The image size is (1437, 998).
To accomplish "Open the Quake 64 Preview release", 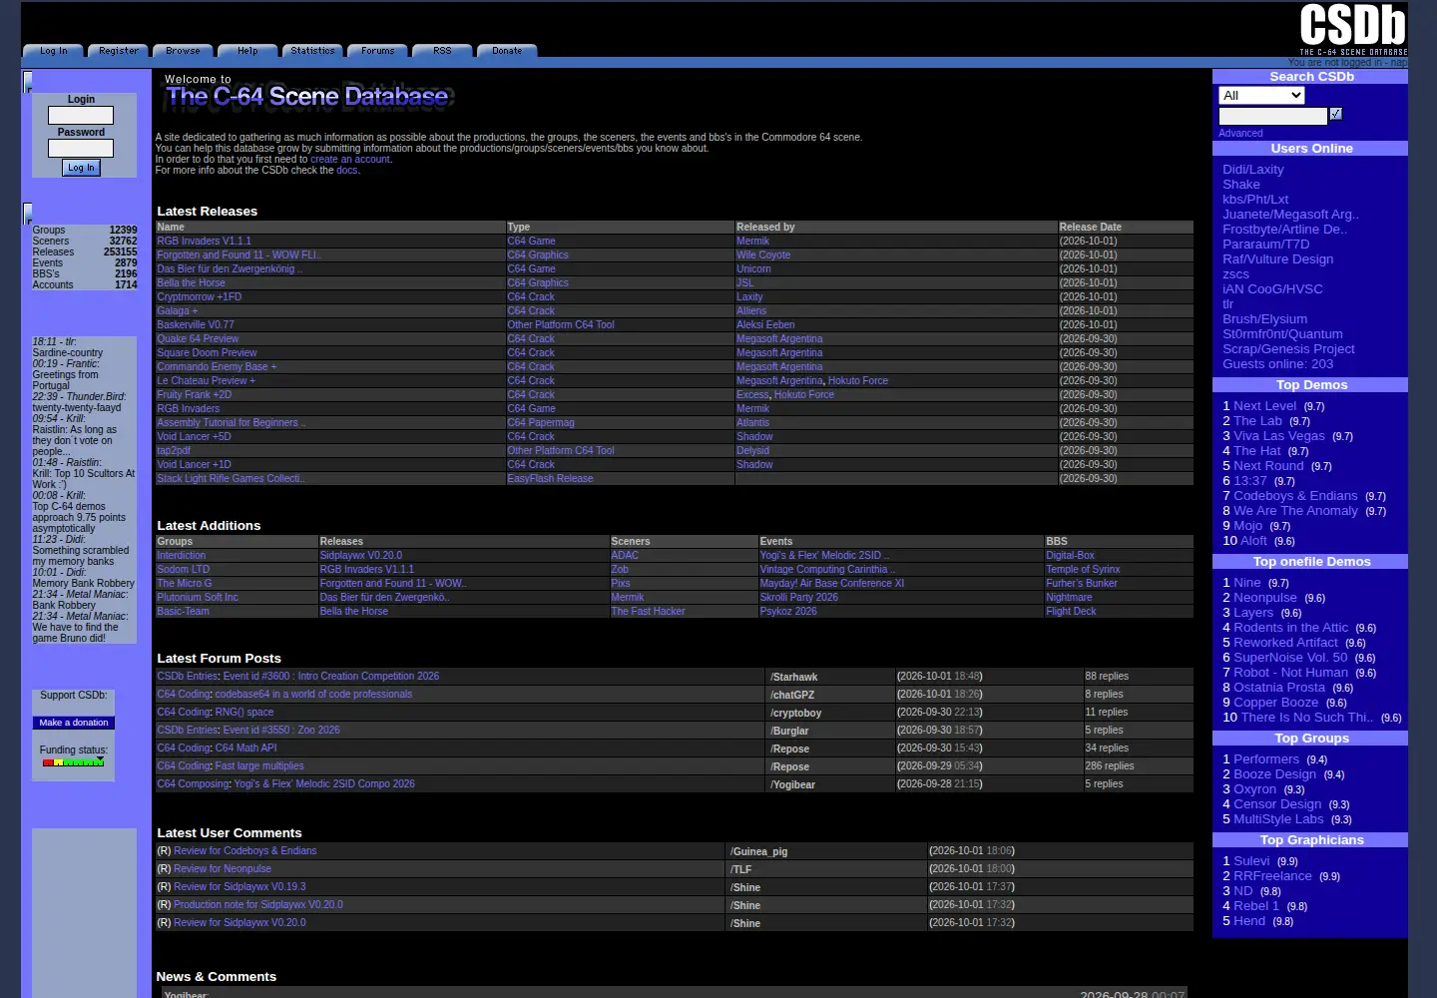I will [198, 339].
